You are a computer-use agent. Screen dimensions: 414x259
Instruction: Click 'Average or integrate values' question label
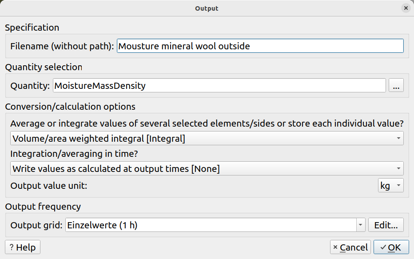[x=207, y=124]
